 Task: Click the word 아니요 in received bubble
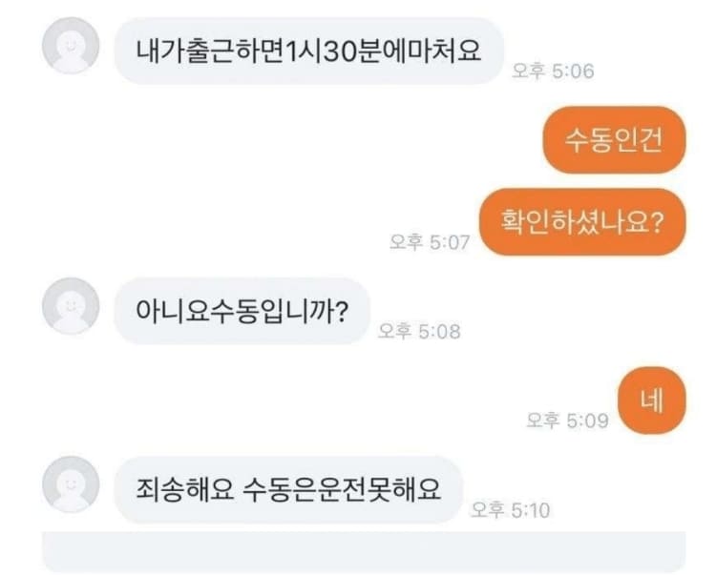(172, 311)
